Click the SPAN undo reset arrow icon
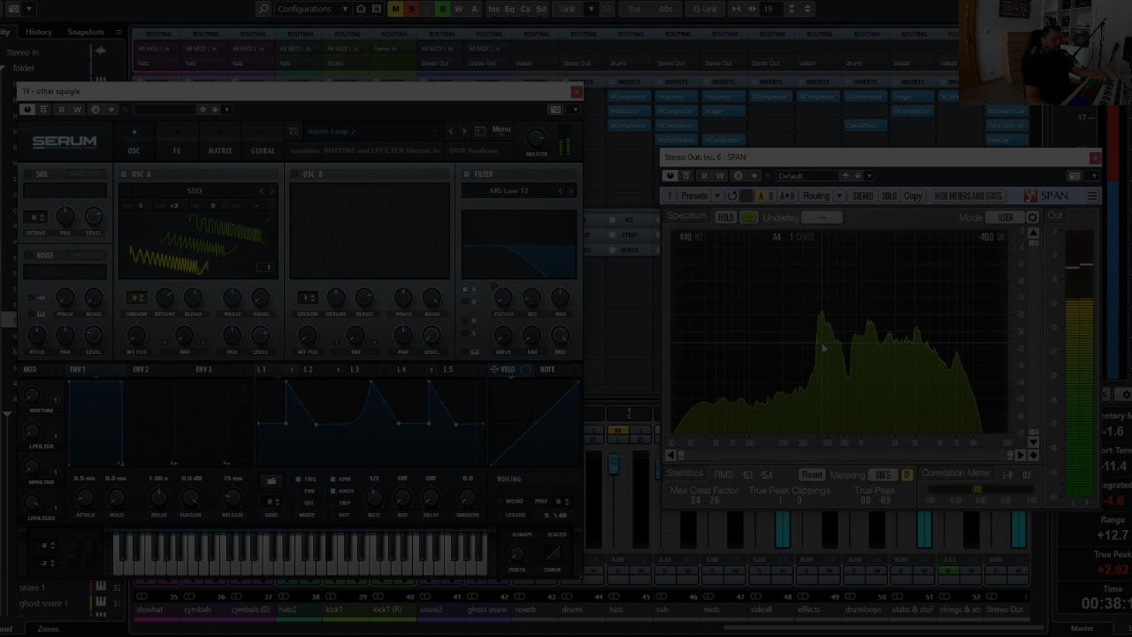Viewport: 1132px width, 637px height. [x=732, y=196]
